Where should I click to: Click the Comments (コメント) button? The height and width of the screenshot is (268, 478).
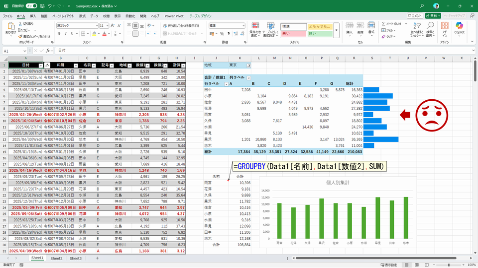tap(414, 16)
